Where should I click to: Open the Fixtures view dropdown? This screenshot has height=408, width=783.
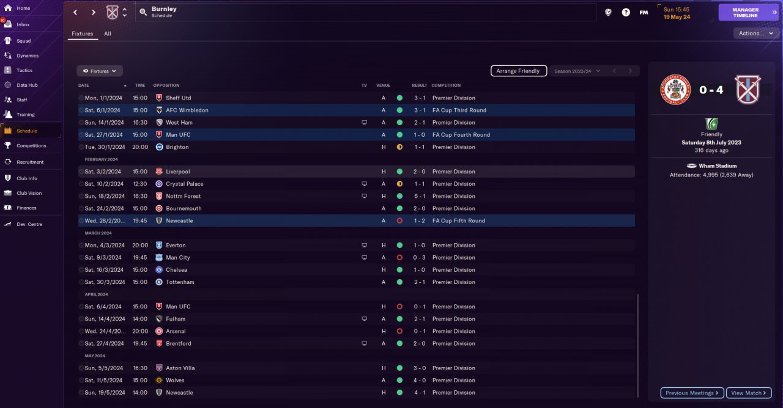pyautogui.click(x=100, y=71)
